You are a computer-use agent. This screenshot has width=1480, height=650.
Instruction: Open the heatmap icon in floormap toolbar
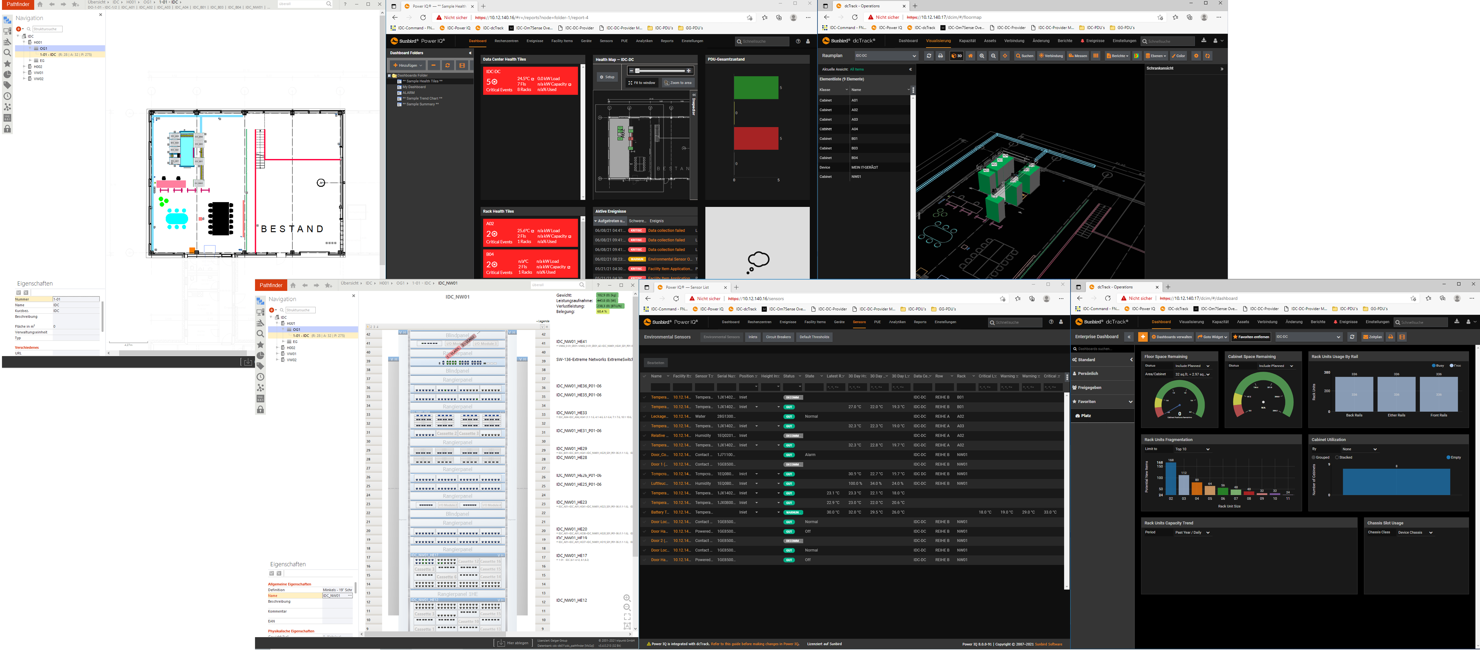tap(1136, 56)
